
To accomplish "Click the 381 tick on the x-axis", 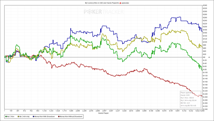I will point(18,111).
